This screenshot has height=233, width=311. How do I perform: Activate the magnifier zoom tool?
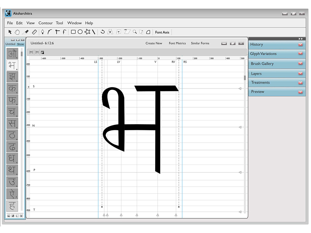[x=135, y=32]
